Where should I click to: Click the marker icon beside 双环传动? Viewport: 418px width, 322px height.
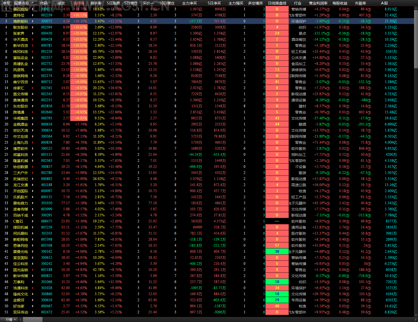(x=33, y=312)
